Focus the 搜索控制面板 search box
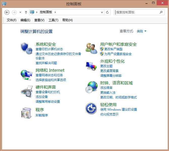The width and height of the screenshot is (169, 151). point(139,12)
